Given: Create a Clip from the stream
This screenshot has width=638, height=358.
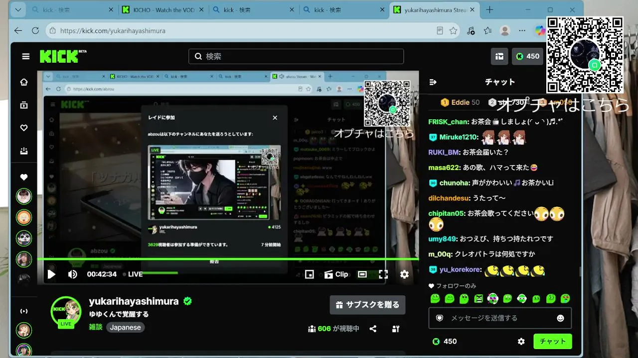Looking at the screenshot, I should click(336, 274).
